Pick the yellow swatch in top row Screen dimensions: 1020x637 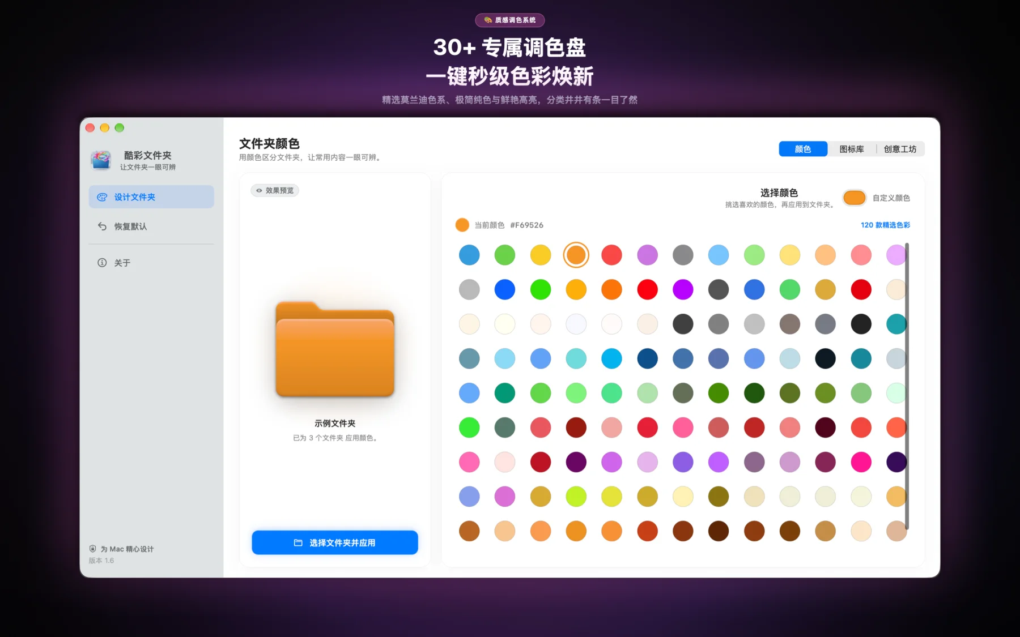pyautogui.click(x=541, y=255)
